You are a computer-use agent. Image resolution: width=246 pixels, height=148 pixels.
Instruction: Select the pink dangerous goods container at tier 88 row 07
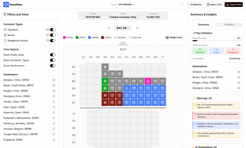click(x=148, y=81)
